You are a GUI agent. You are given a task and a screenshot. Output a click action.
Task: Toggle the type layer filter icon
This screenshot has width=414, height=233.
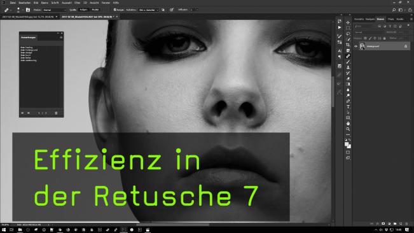click(390, 26)
